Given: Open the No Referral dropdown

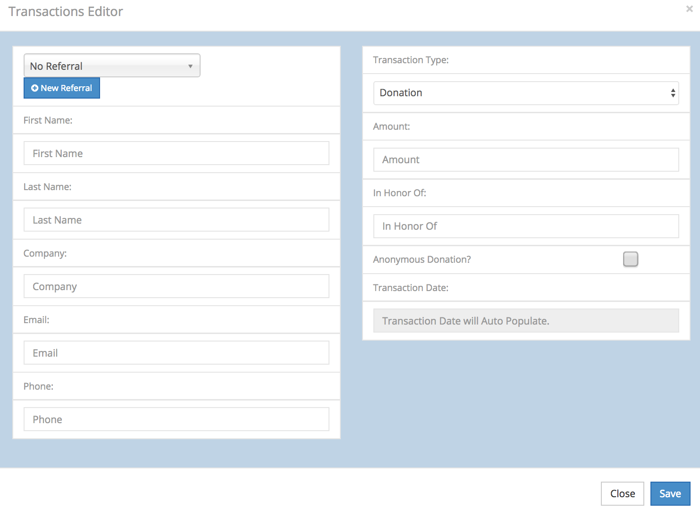Looking at the screenshot, I should click(x=112, y=66).
